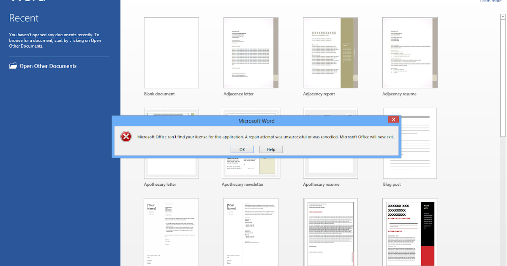Open the second [Your Name] resume template

click(251, 232)
